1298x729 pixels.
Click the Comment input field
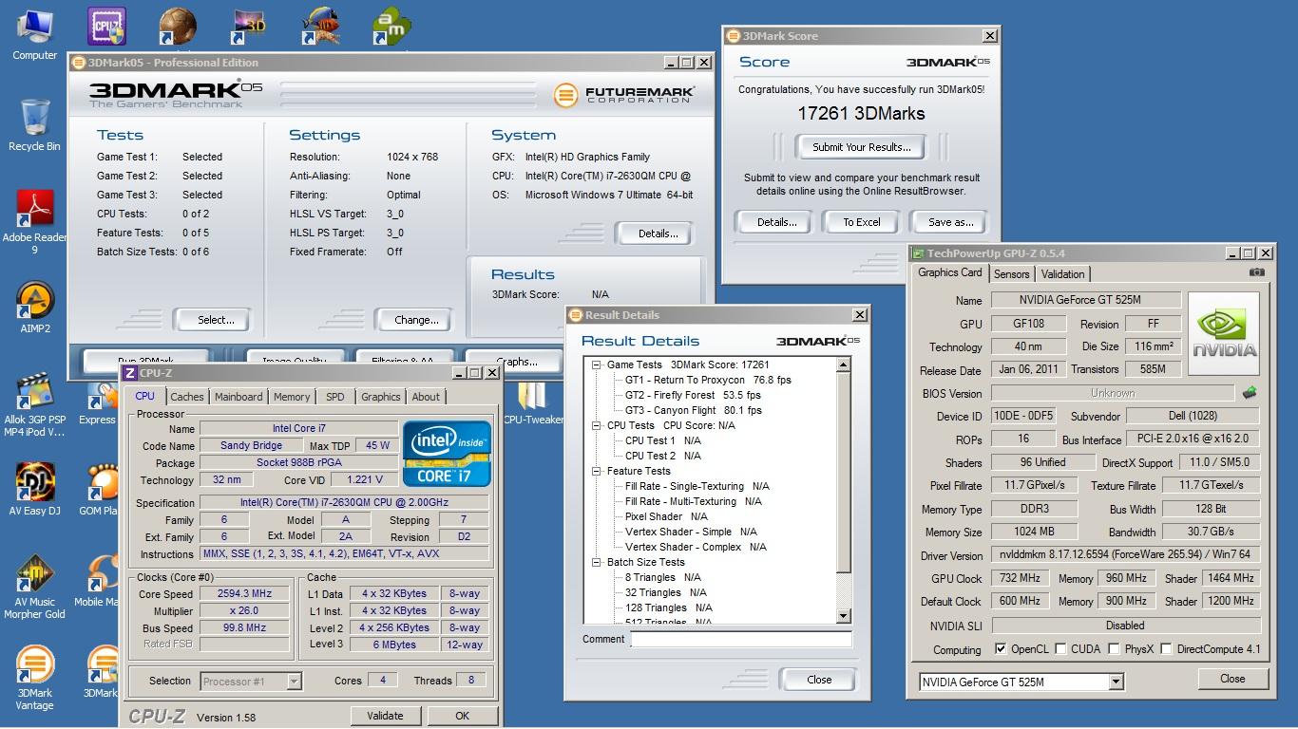click(741, 640)
